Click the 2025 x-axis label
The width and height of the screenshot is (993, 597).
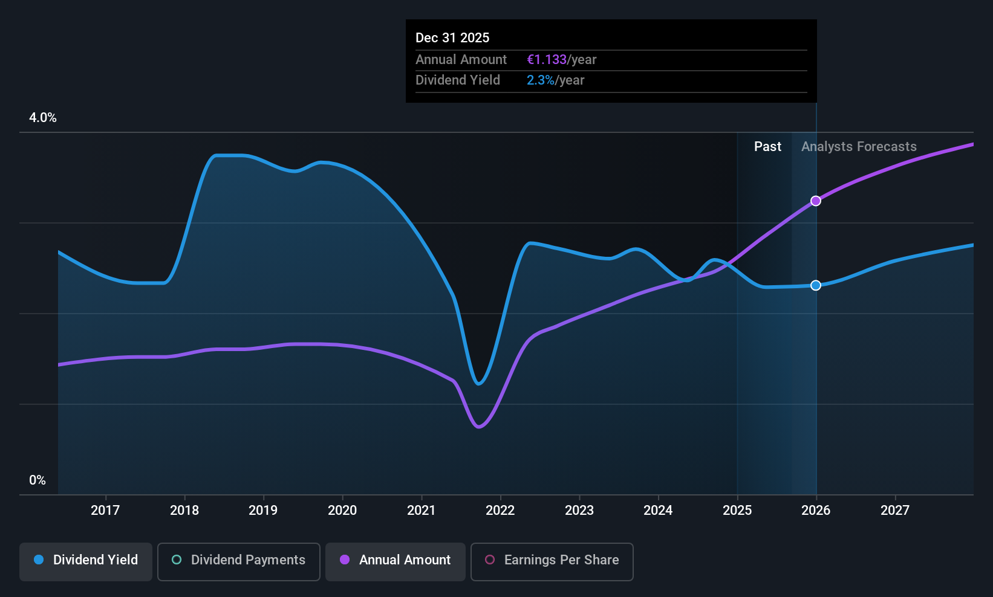tap(737, 511)
